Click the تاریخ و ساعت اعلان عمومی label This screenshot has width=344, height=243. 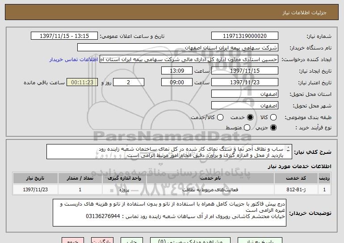[132, 36]
